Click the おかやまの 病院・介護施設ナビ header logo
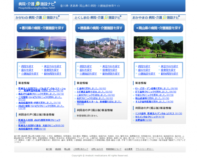This screenshot has width=197, height=159. pyautogui.click(x=156, y=18)
